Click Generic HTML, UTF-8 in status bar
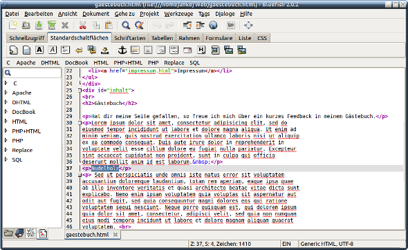408x250 pixels. [x=327, y=244]
